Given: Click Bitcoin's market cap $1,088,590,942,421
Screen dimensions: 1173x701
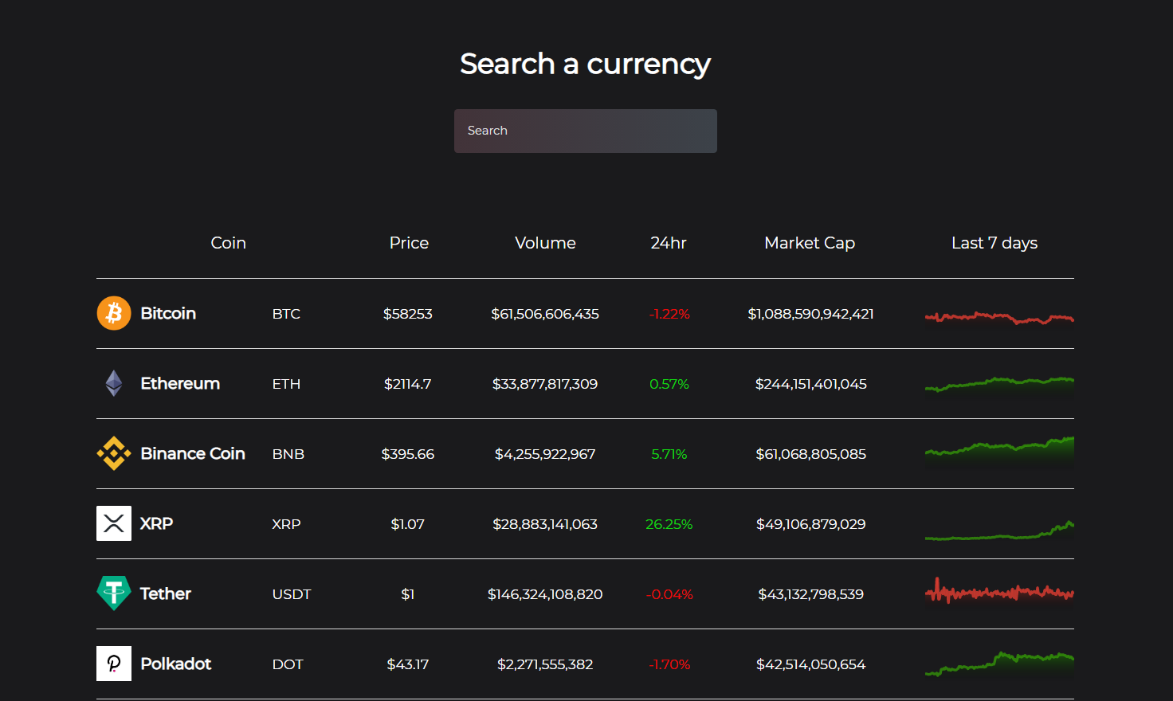Looking at the screenshot, I should coord(811,314).
